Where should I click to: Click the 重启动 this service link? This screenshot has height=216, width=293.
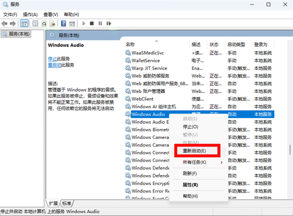[55, 65]
